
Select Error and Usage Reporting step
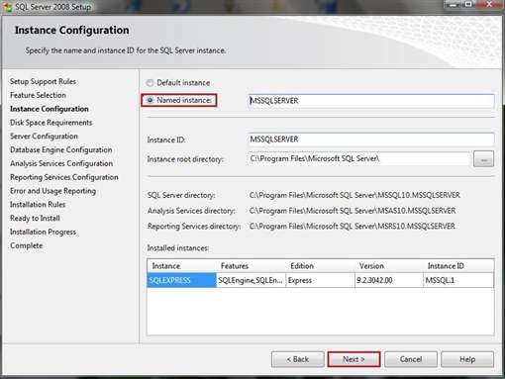(x=52, y=191)
